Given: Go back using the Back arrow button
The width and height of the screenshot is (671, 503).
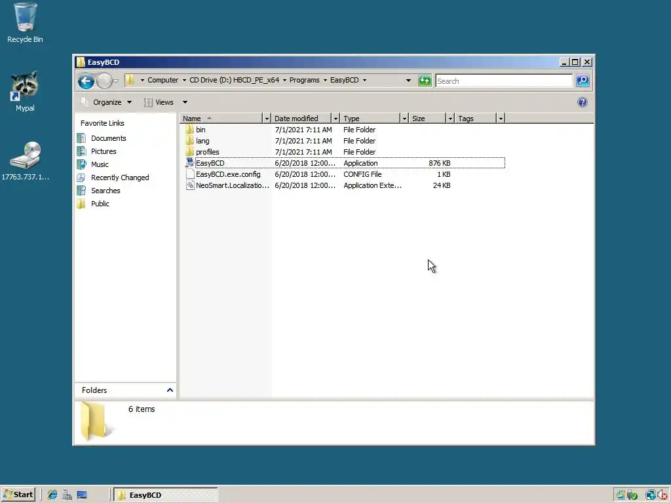Looking at the screenshot, I should click(86, 81).
